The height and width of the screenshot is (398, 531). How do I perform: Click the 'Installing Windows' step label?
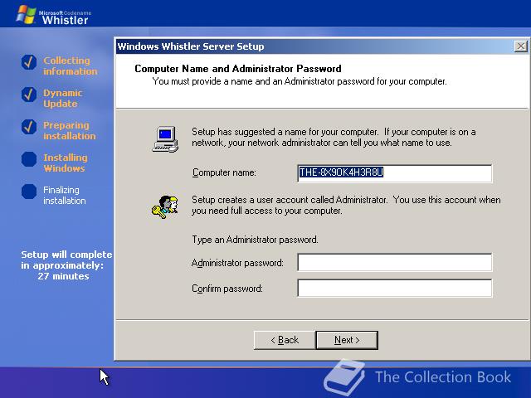click(x=66, y=163)
